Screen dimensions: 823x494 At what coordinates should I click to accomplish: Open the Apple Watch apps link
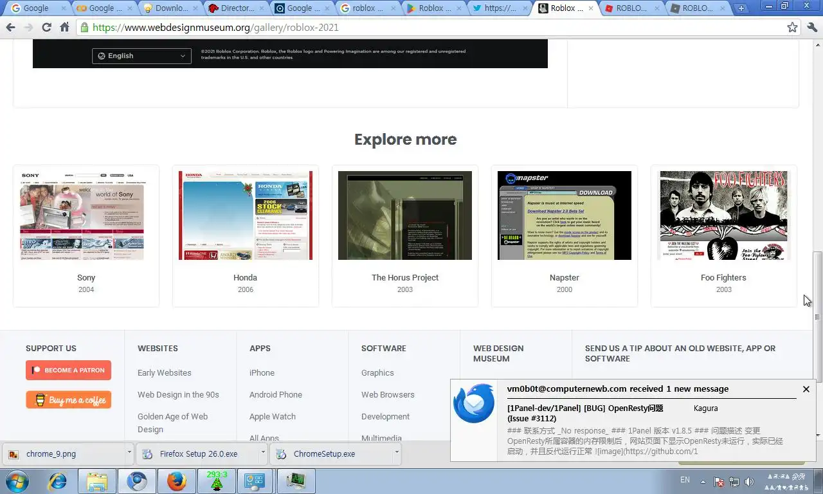pyautogui.click(x=273, y=417)
